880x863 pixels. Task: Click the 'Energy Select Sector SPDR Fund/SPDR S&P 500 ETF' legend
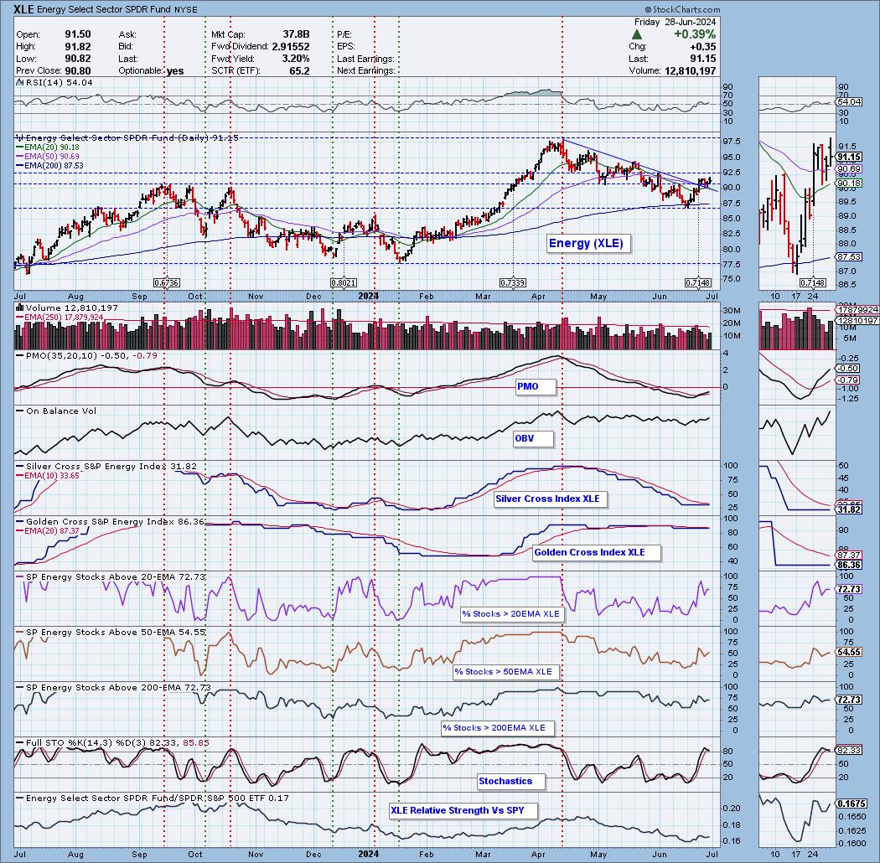152,798
